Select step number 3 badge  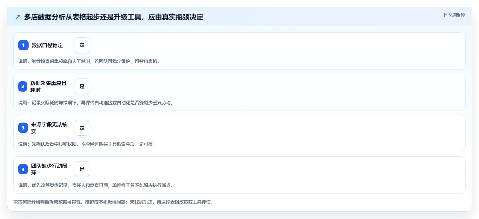pos(23,128)
